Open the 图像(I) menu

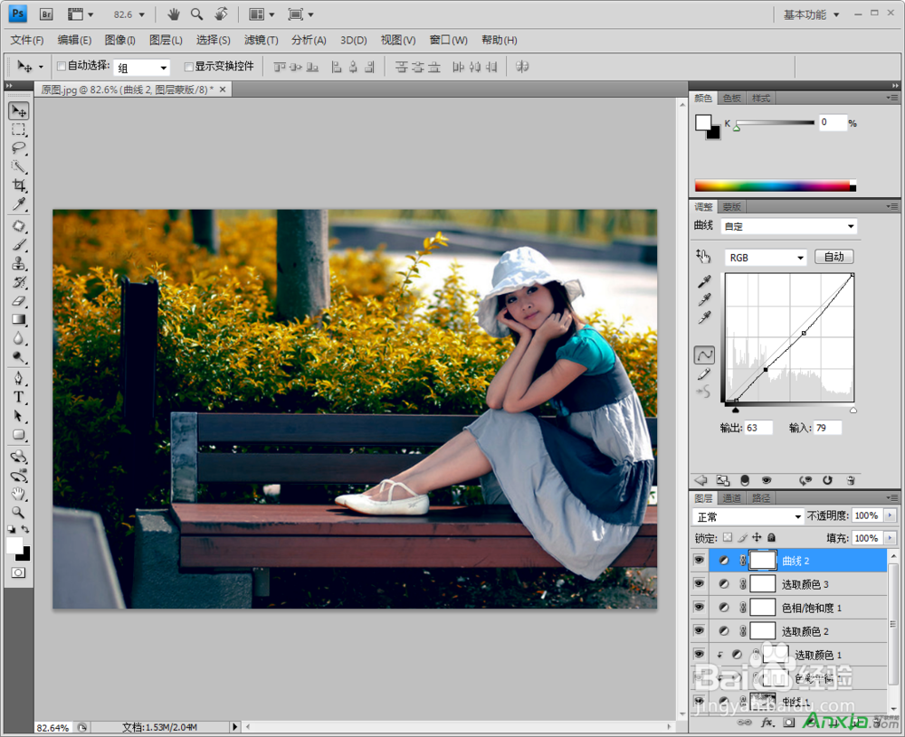[x=120, y=41]
